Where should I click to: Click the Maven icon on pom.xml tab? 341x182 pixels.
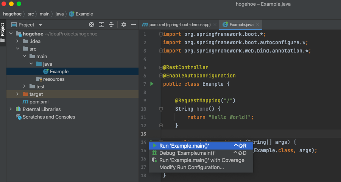[145, 25]
